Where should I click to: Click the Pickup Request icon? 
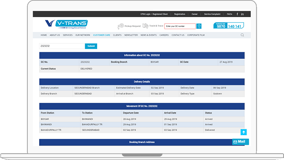[121, 26]
